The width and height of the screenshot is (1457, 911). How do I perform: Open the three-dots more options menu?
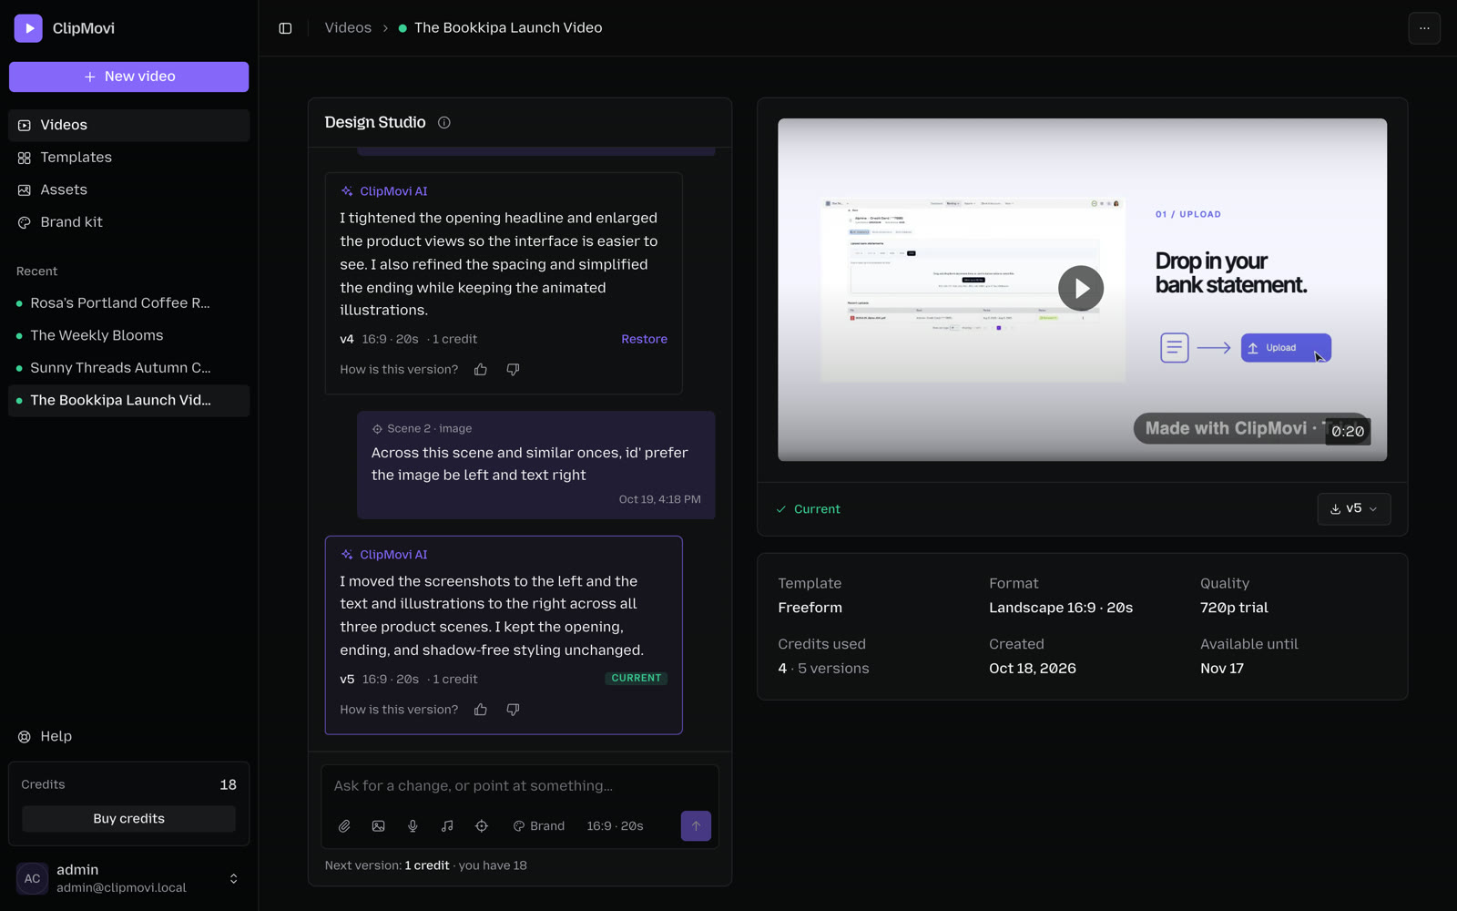tap(1424, 28)
